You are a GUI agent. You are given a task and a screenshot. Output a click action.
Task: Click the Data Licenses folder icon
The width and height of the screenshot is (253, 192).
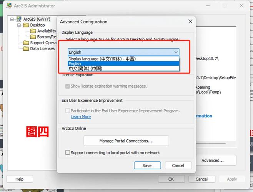(26, 48)
